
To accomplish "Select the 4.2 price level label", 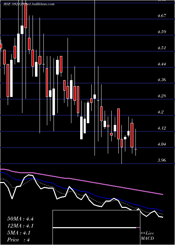I will (161, 112).
